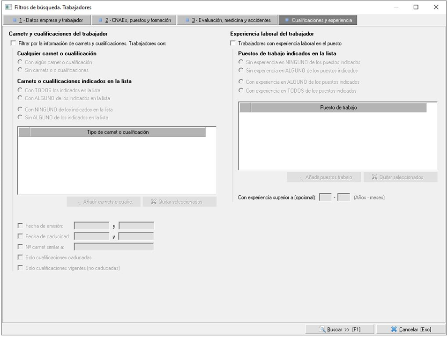This screenshot has width=448, height=337.
Task: Tick the Fecha de caducidad checkbox
Action: click(20, 236)
